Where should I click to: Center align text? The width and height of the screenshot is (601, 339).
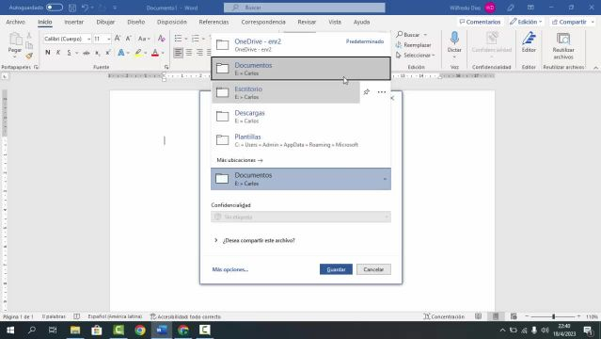point(189,53)
